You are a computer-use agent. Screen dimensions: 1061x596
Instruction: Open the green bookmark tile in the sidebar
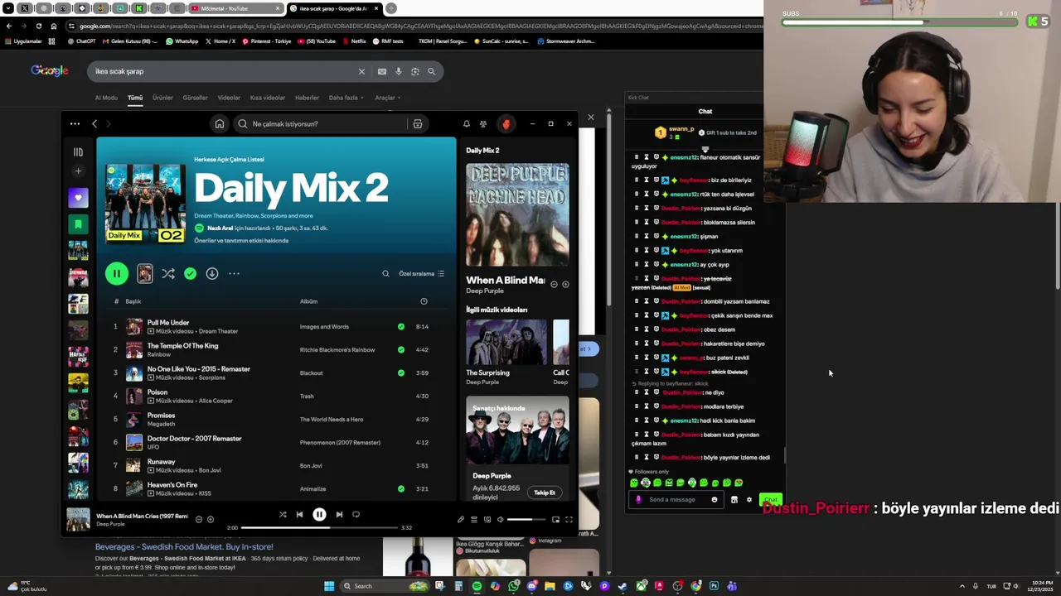(78, 224)
